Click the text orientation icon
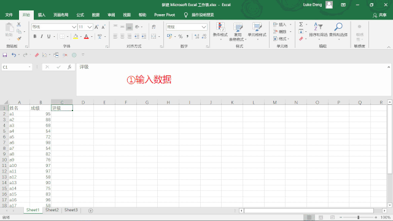Screen dimensions: 393x221 137,26
